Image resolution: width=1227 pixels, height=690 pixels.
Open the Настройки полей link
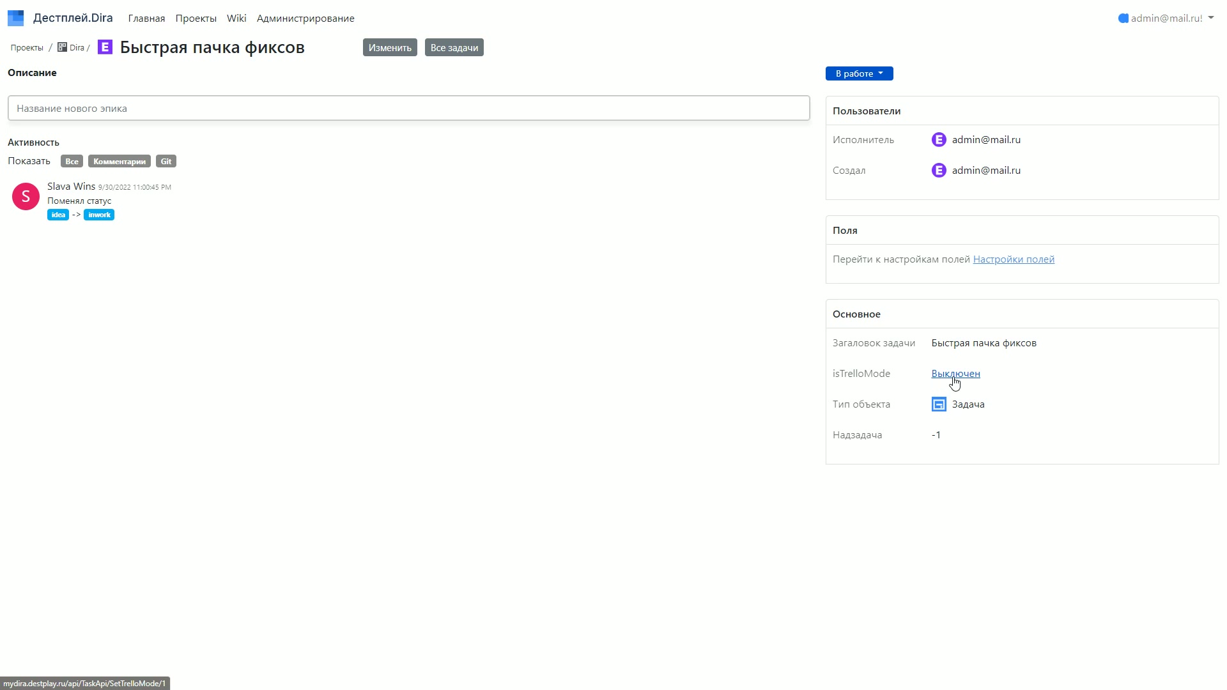pyautogui.click(x=1014, y=259)
